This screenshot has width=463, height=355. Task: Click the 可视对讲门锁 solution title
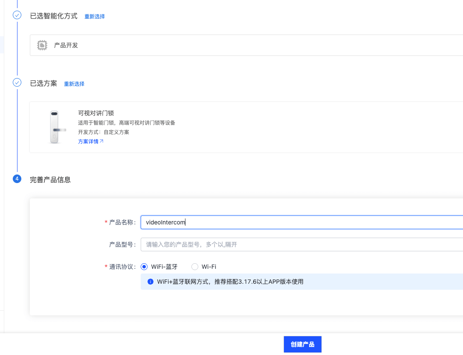click(x=96, y=113)
